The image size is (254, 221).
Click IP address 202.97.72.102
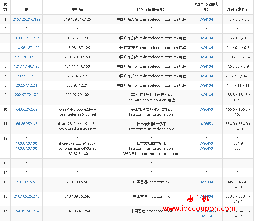pos(26,95)
